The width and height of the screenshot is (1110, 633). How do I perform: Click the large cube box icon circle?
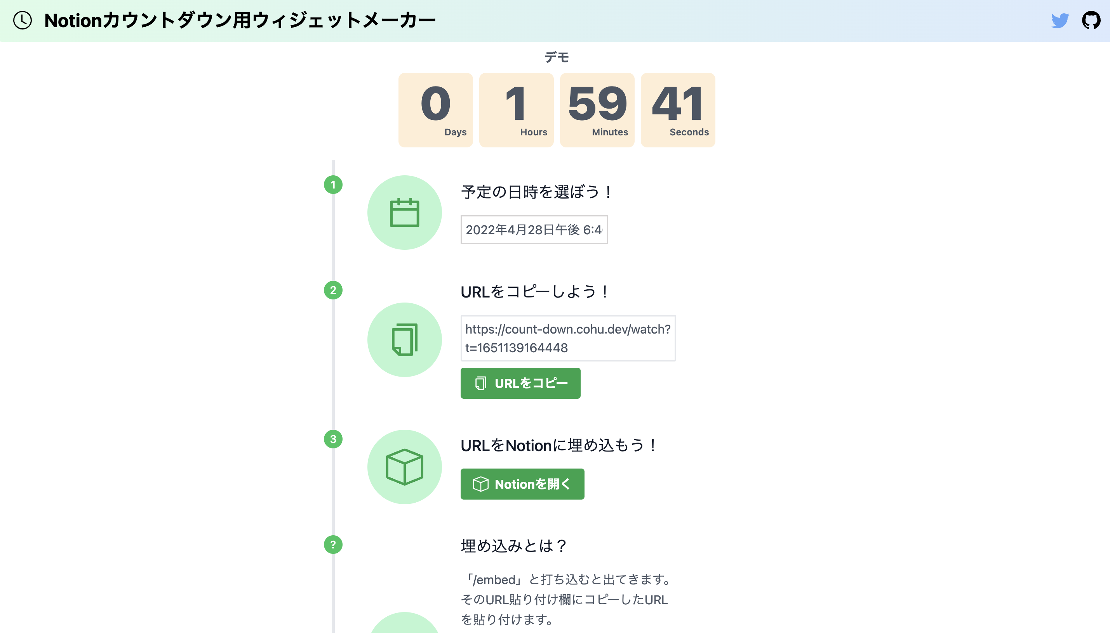404,467
